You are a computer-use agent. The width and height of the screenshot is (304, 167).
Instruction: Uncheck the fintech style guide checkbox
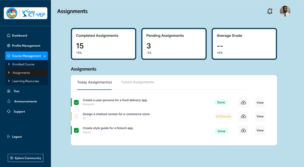(x=76, y=130)
